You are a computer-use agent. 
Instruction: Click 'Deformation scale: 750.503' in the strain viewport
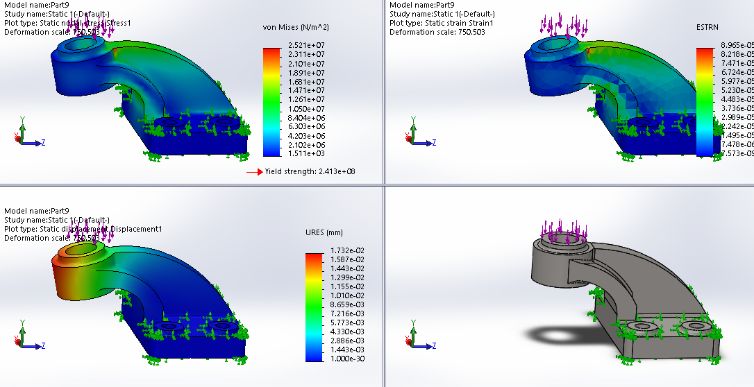tap(437, 32)
